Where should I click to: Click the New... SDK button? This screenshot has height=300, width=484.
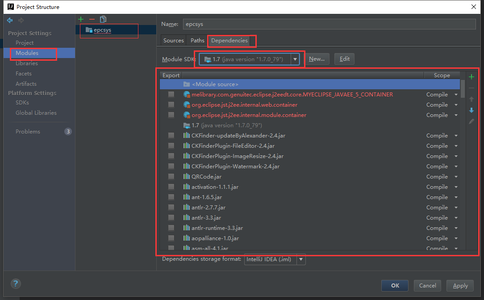pyautogui.click(x=317, y=59)
